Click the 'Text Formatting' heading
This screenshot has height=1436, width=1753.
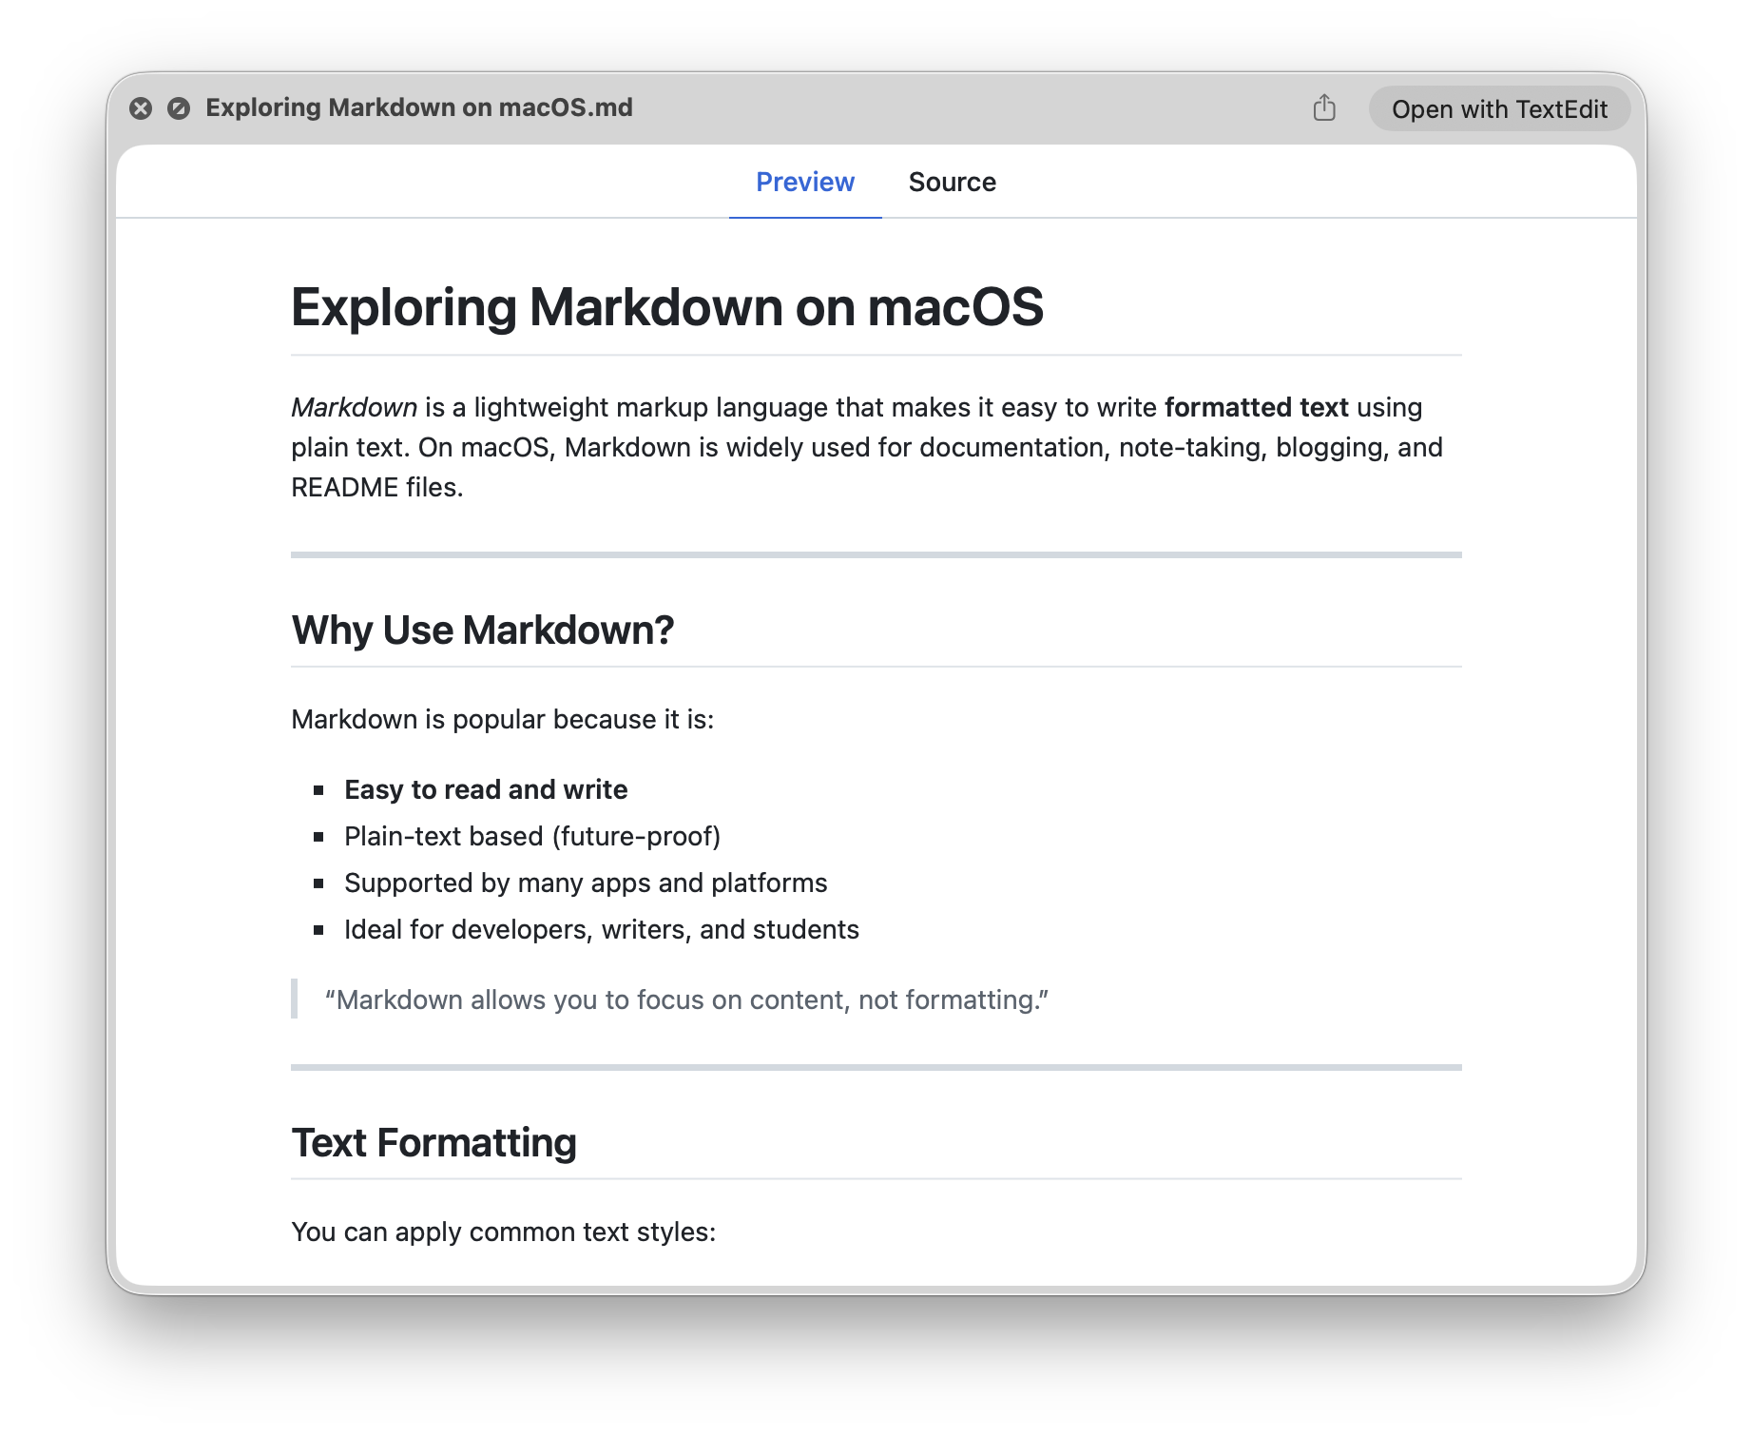click(433, 1142)
